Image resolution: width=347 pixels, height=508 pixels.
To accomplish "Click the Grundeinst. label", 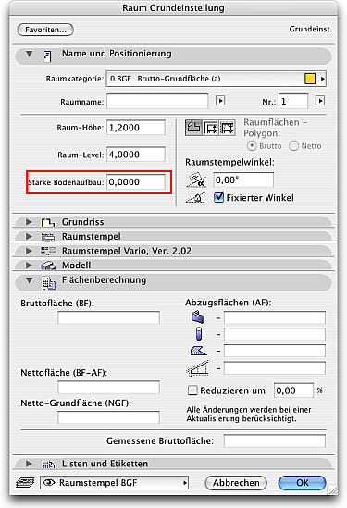I will tap(310, 30).
